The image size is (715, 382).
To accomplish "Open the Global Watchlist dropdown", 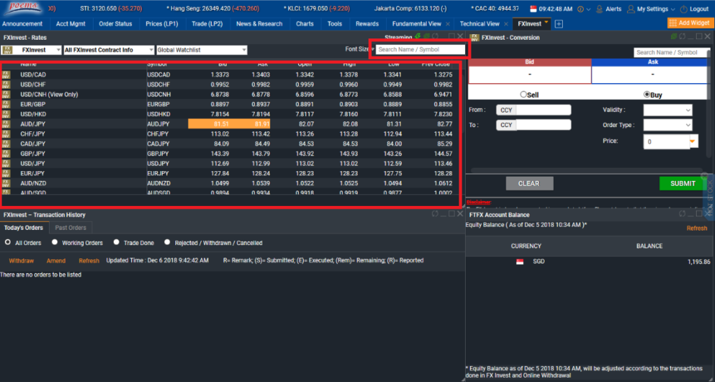I will point(202,50).
